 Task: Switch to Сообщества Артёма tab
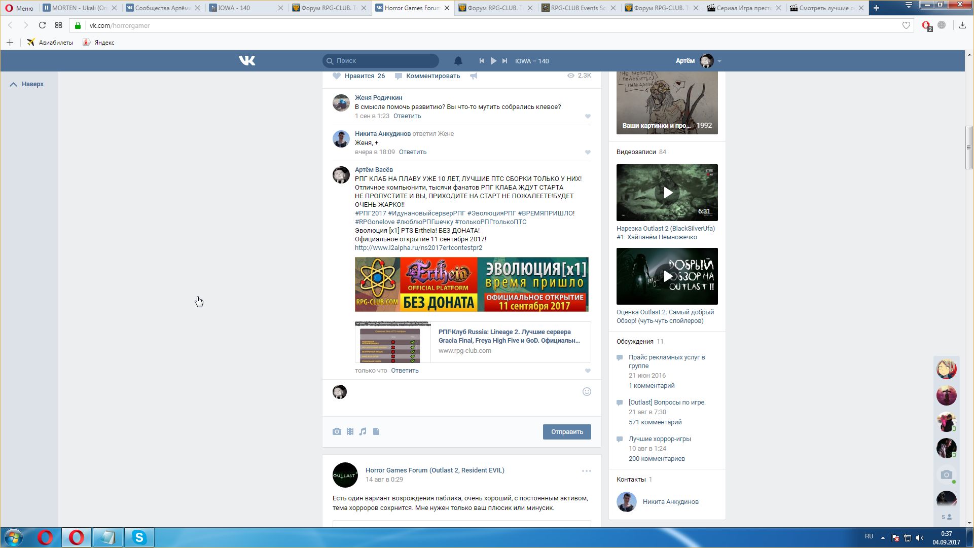click(x=162, y=8)
